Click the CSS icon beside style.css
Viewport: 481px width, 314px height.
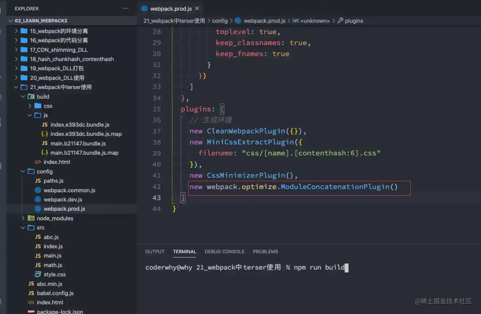38,274
